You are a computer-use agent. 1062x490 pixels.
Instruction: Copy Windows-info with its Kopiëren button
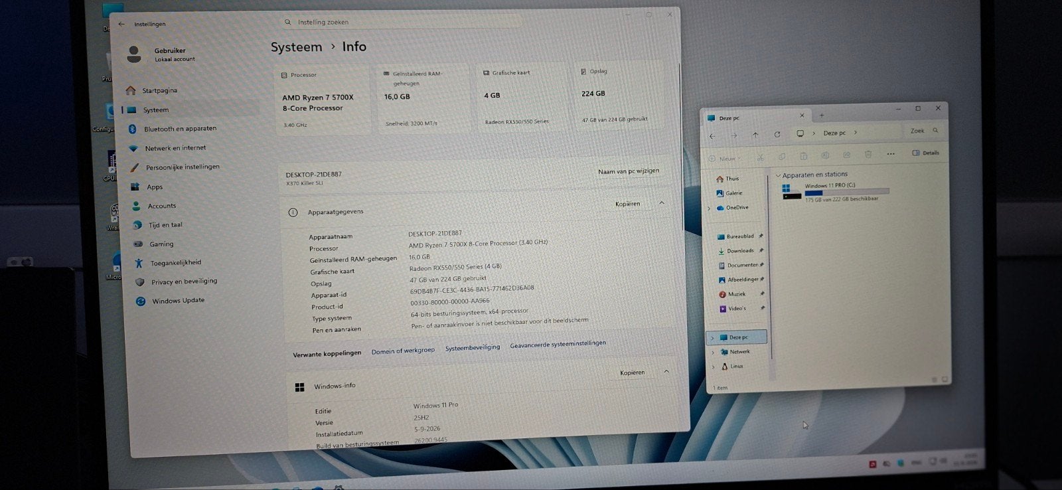[632, 372]
